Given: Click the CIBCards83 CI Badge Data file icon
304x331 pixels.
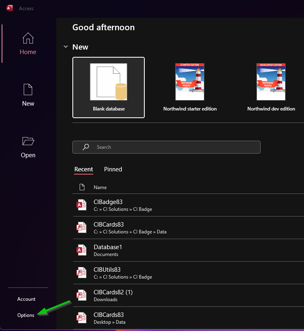Looking at the screenshot, I should 82,227.
